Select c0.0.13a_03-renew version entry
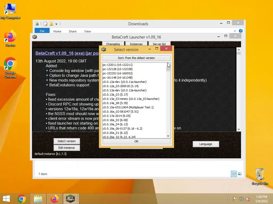This screenshot has width=273, height=204. point(134,99)
